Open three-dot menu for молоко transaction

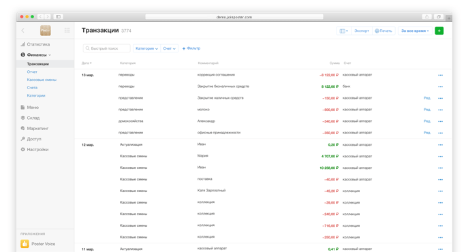pyautogui.click(x=440, y=110)
